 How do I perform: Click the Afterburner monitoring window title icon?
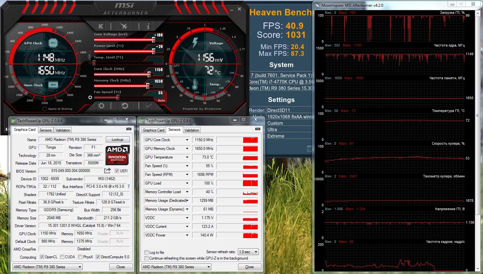(x=318, y=5)
